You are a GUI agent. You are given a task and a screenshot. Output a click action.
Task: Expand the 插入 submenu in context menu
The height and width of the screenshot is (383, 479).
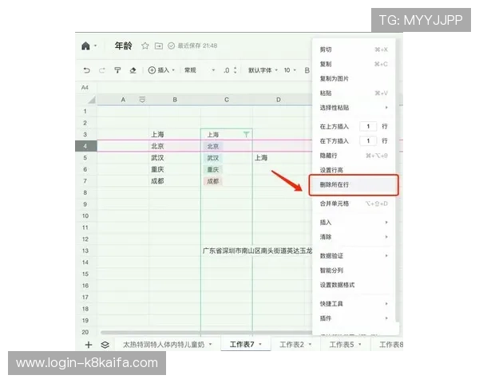[x=354, y=223]
